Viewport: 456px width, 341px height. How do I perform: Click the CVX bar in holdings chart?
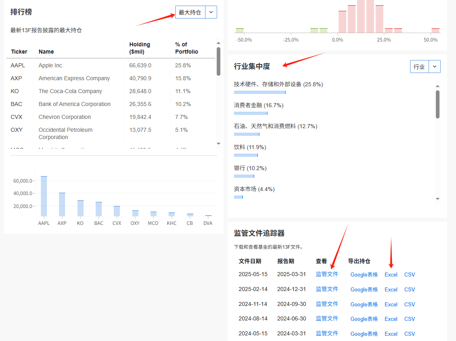(x=116, y=211)
